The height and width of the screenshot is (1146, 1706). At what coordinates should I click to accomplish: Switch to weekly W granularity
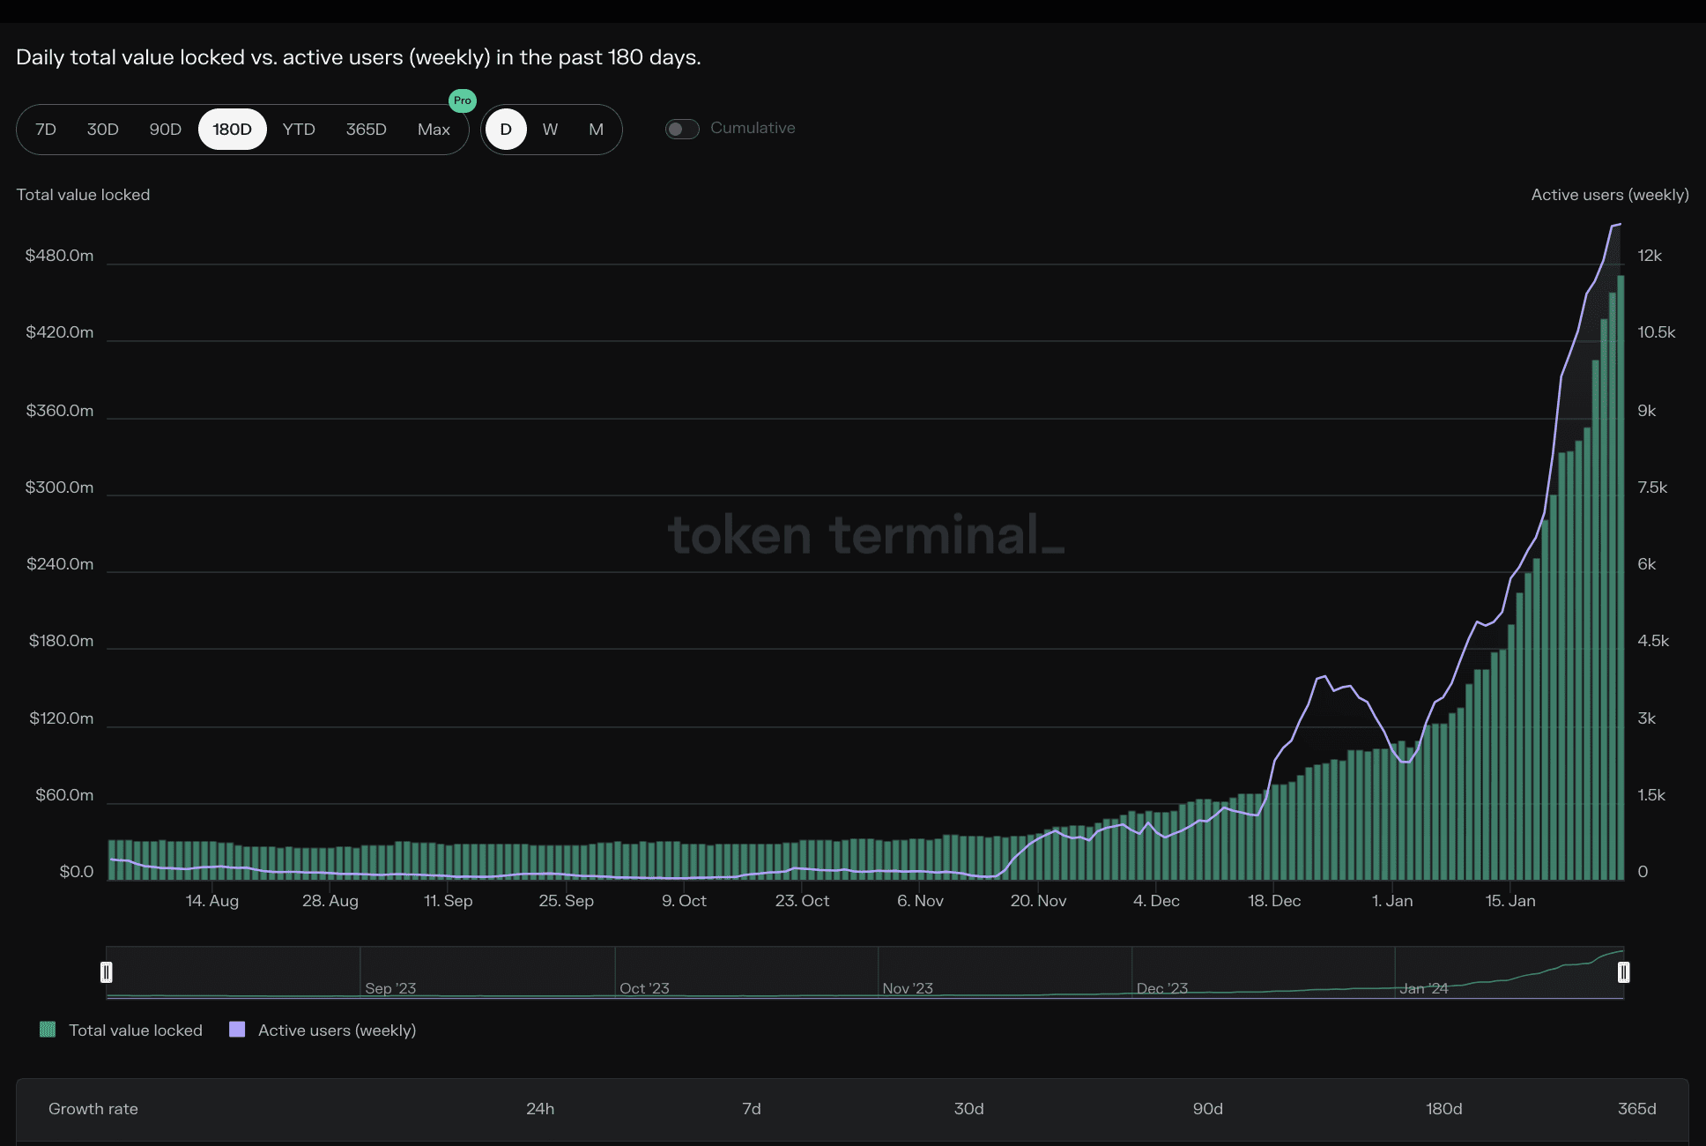point(550,130)
